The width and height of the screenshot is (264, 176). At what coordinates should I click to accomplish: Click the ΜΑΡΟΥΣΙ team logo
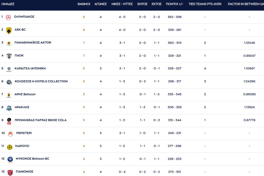click(10, 147)
